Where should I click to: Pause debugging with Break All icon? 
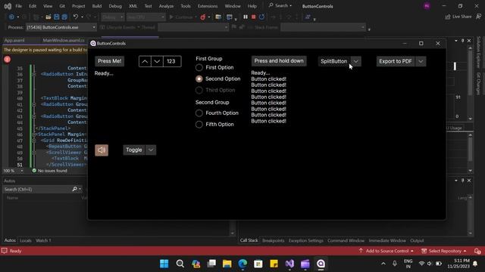(x=246, y=17)
